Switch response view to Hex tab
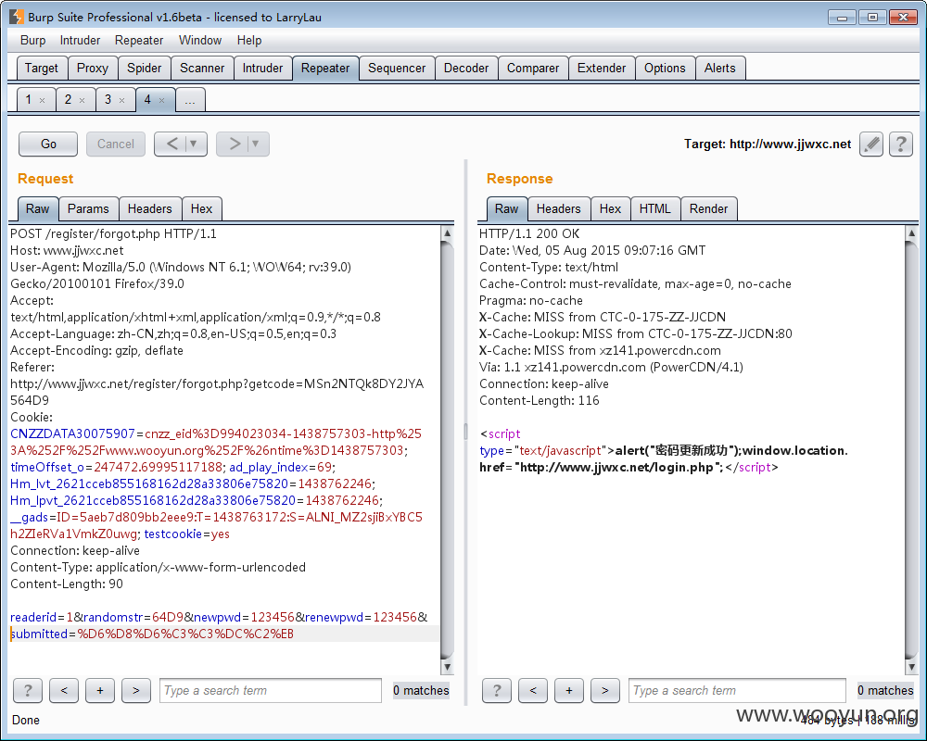The width and height of the screenshot is (927, 741). pos(610,208)
